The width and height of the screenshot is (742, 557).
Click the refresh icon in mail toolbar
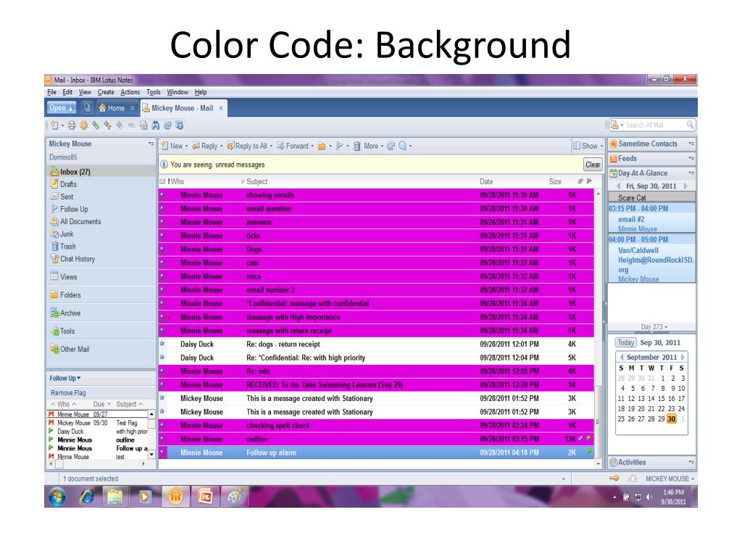pos(391,146)
